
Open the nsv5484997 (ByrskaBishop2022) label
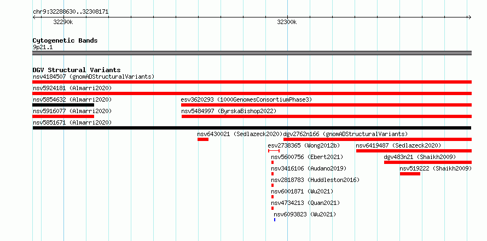click(x=229, y=111)
